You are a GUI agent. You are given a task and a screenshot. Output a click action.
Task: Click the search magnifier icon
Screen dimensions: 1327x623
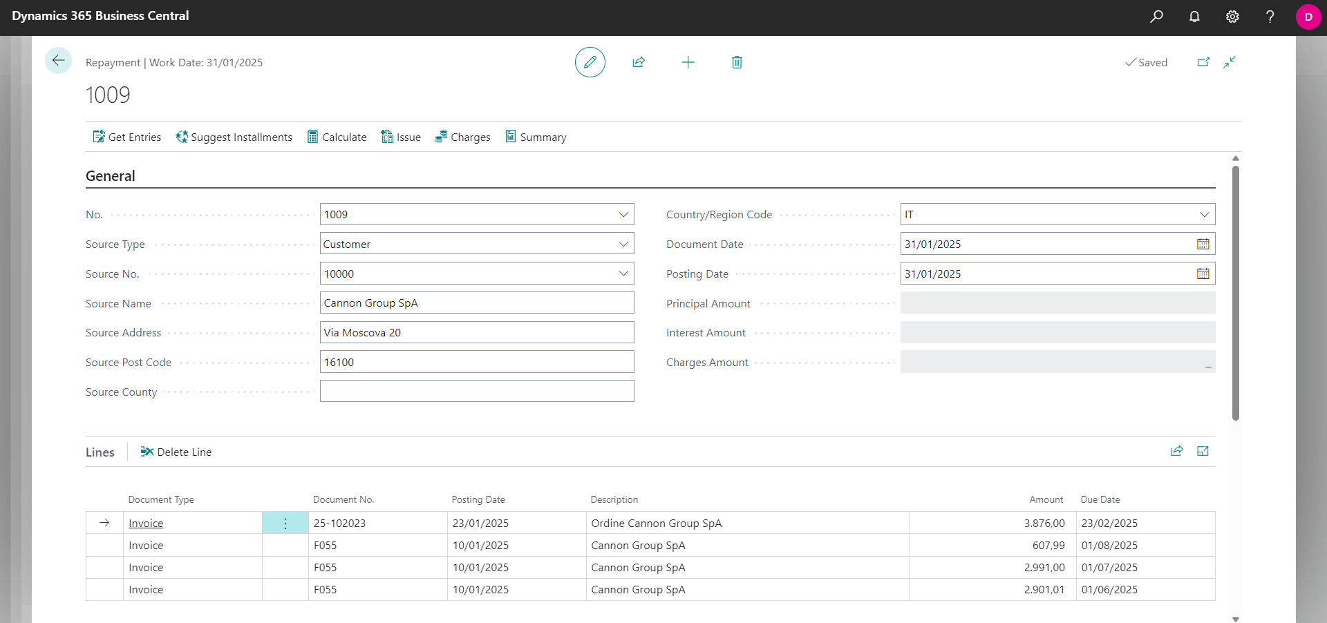1156,17
